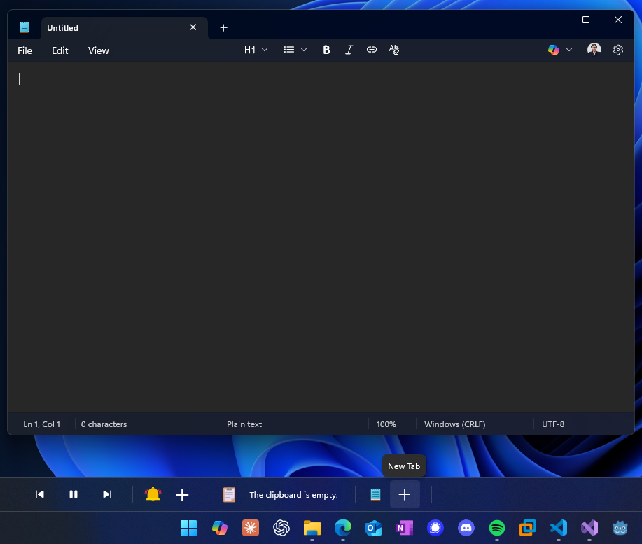Clear all text formatting
Viewport: 642px width, 544px height.
click(393, 50)
